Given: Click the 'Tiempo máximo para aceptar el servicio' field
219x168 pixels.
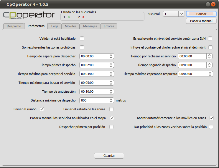Looking at the screenshot, I should tap(94, 74).
